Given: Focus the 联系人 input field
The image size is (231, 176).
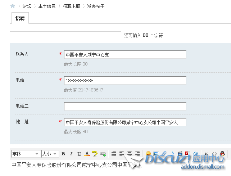Looking at the screenshot, I should 125,55.
